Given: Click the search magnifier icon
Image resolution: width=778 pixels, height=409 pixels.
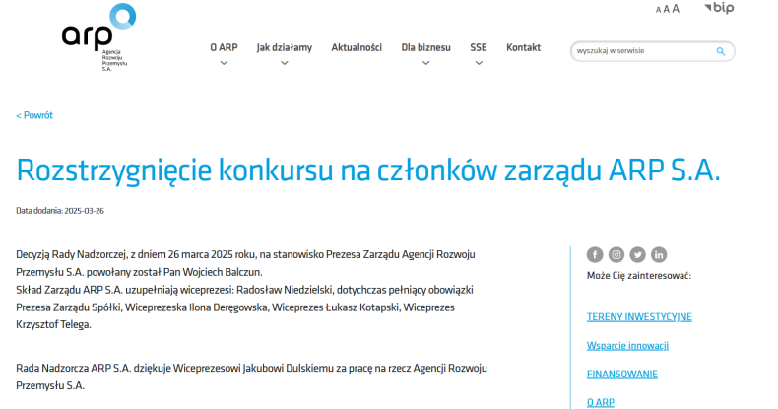Looking at the screenshot, I should point(720,51).
